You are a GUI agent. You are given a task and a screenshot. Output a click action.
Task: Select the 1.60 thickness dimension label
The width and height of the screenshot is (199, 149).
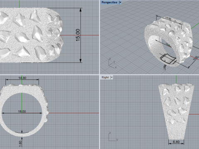20,144
